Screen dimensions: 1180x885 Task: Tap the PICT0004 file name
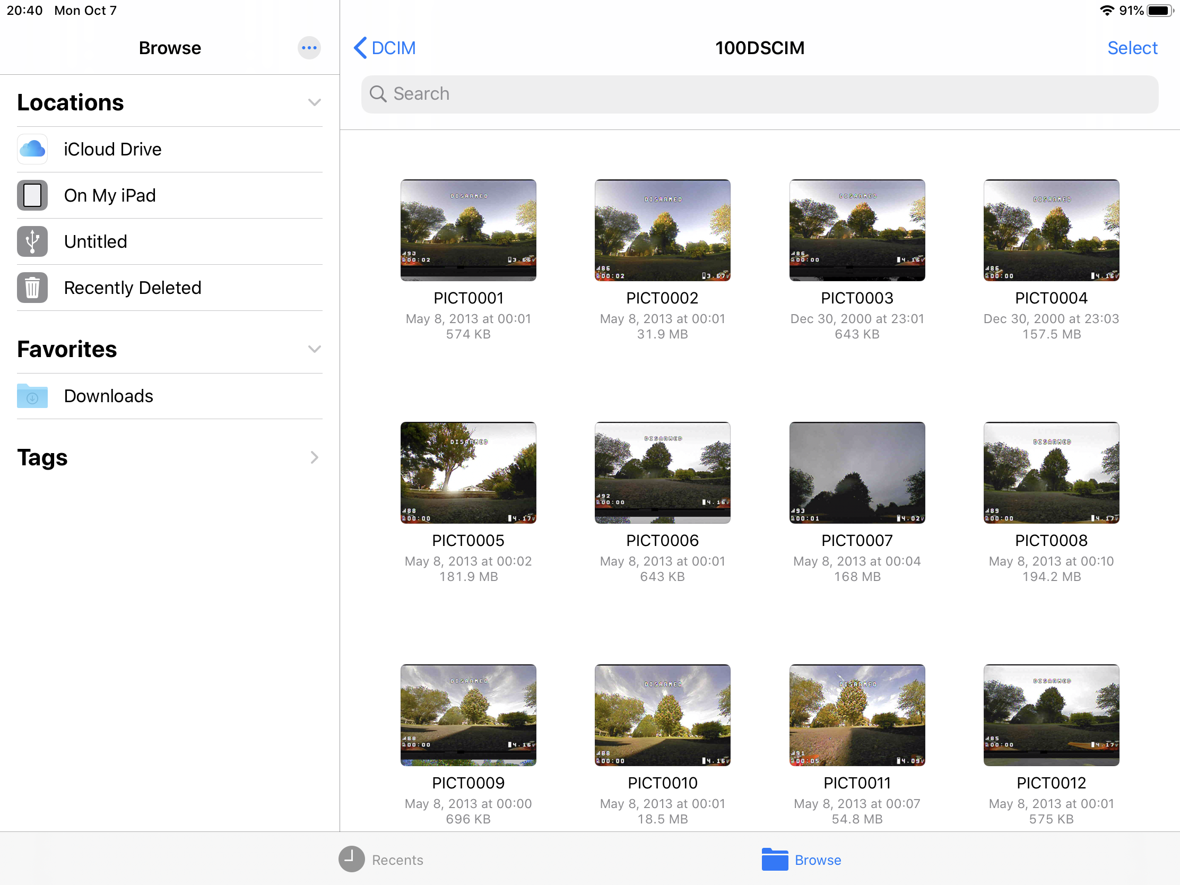[x=1051, y=298]
